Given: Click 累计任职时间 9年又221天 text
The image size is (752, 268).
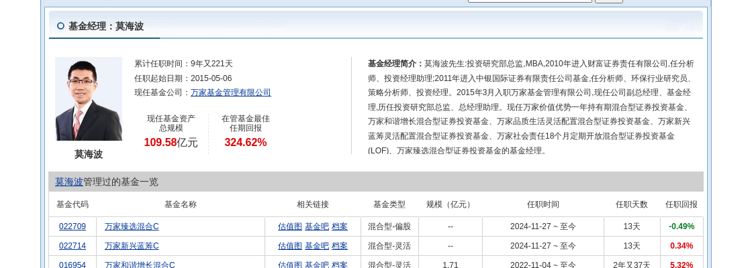Looking at the screenshot, I should pyautogui.click(x=184, y=64).
